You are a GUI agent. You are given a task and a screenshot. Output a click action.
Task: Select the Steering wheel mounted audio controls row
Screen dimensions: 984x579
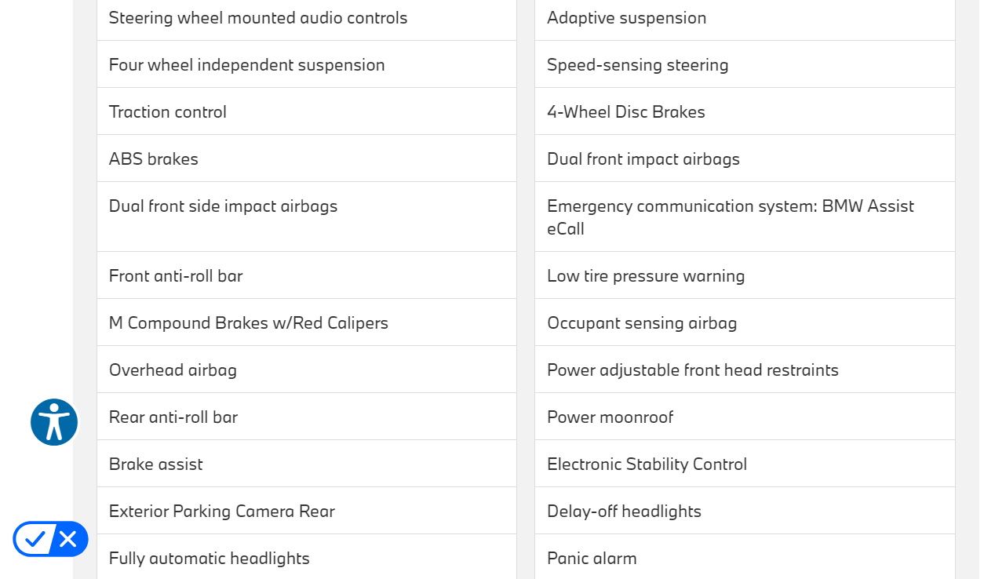coord(258,18)
